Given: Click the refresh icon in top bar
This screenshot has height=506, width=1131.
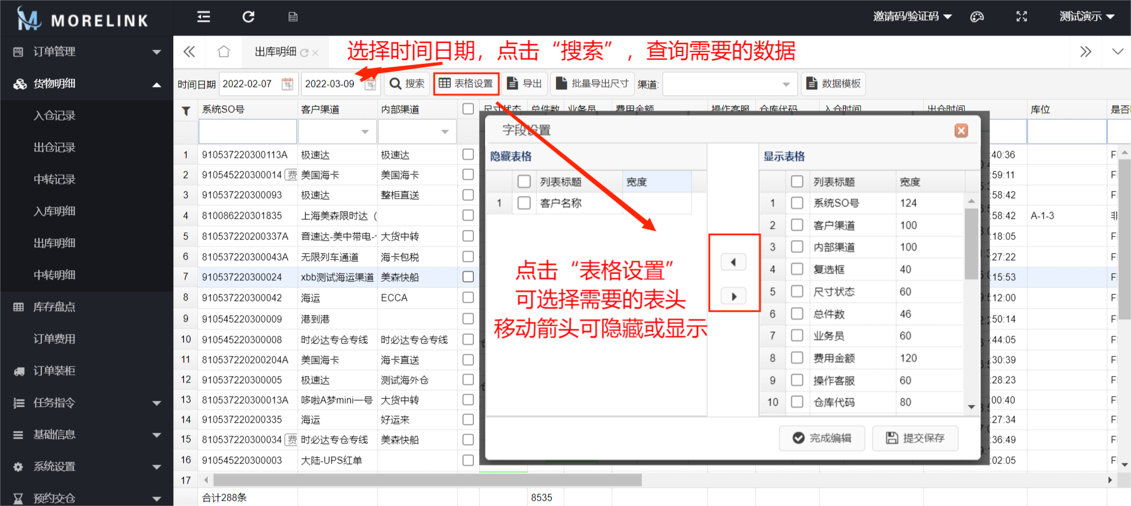Looking at the screenshot, I should coord(248,17).
